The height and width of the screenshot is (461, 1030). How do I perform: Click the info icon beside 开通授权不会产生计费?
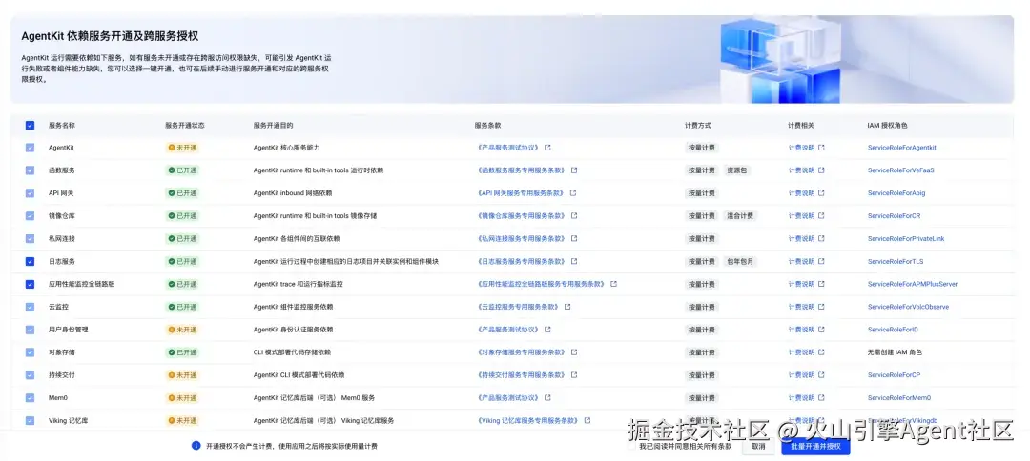coord(196,445)
